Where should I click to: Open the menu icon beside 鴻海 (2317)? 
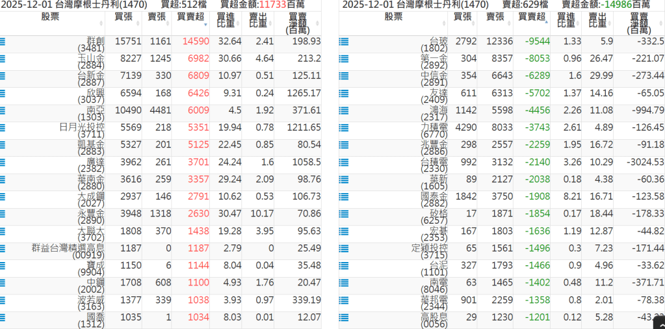pyautogui.click(x=343, y=110)
